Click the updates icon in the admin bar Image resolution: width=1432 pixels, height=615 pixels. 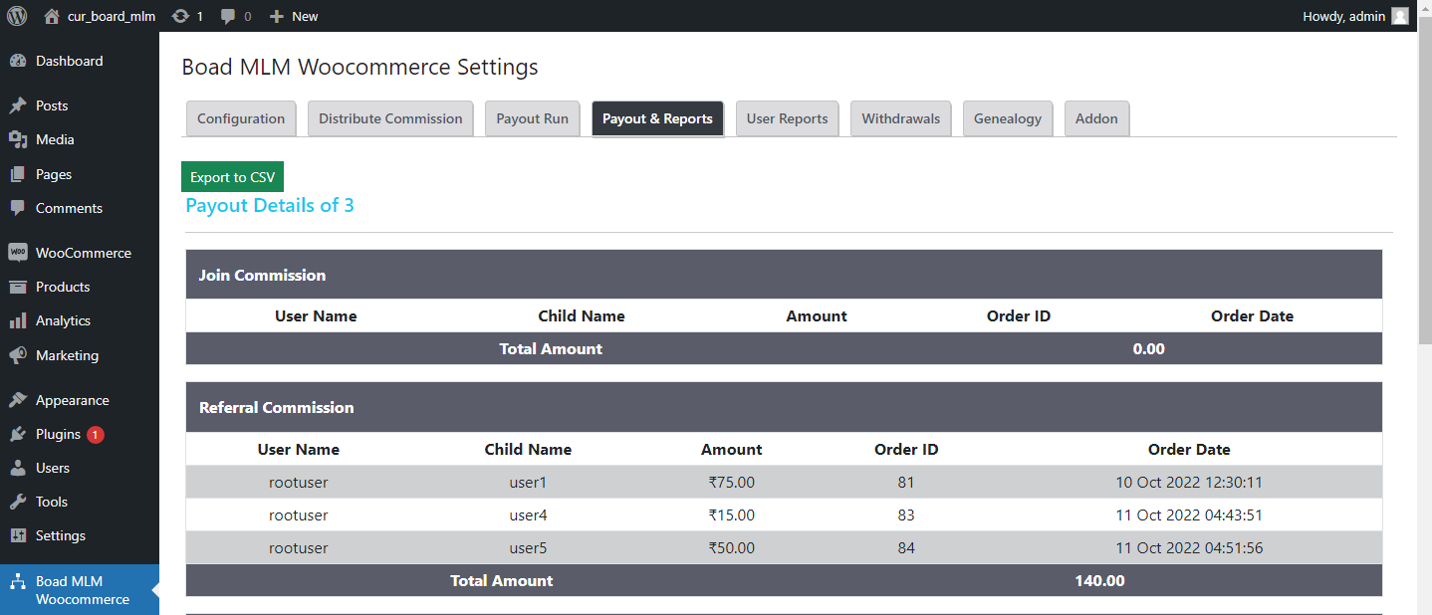pyautogui.click(x=181, y=15)
